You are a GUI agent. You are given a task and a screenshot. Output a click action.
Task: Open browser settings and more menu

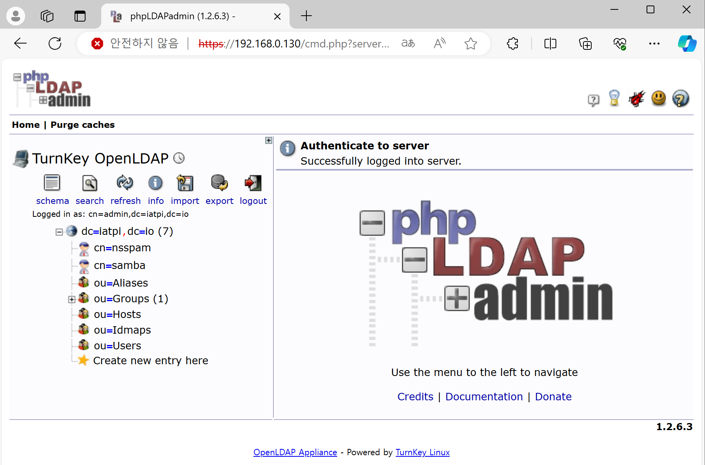coord(654,44)
